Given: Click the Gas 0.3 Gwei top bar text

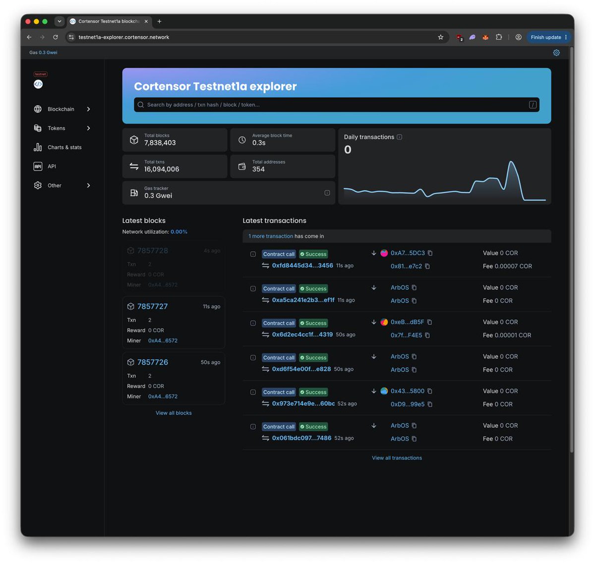Looking at the screenshot, I should click(x=43, y=53).
